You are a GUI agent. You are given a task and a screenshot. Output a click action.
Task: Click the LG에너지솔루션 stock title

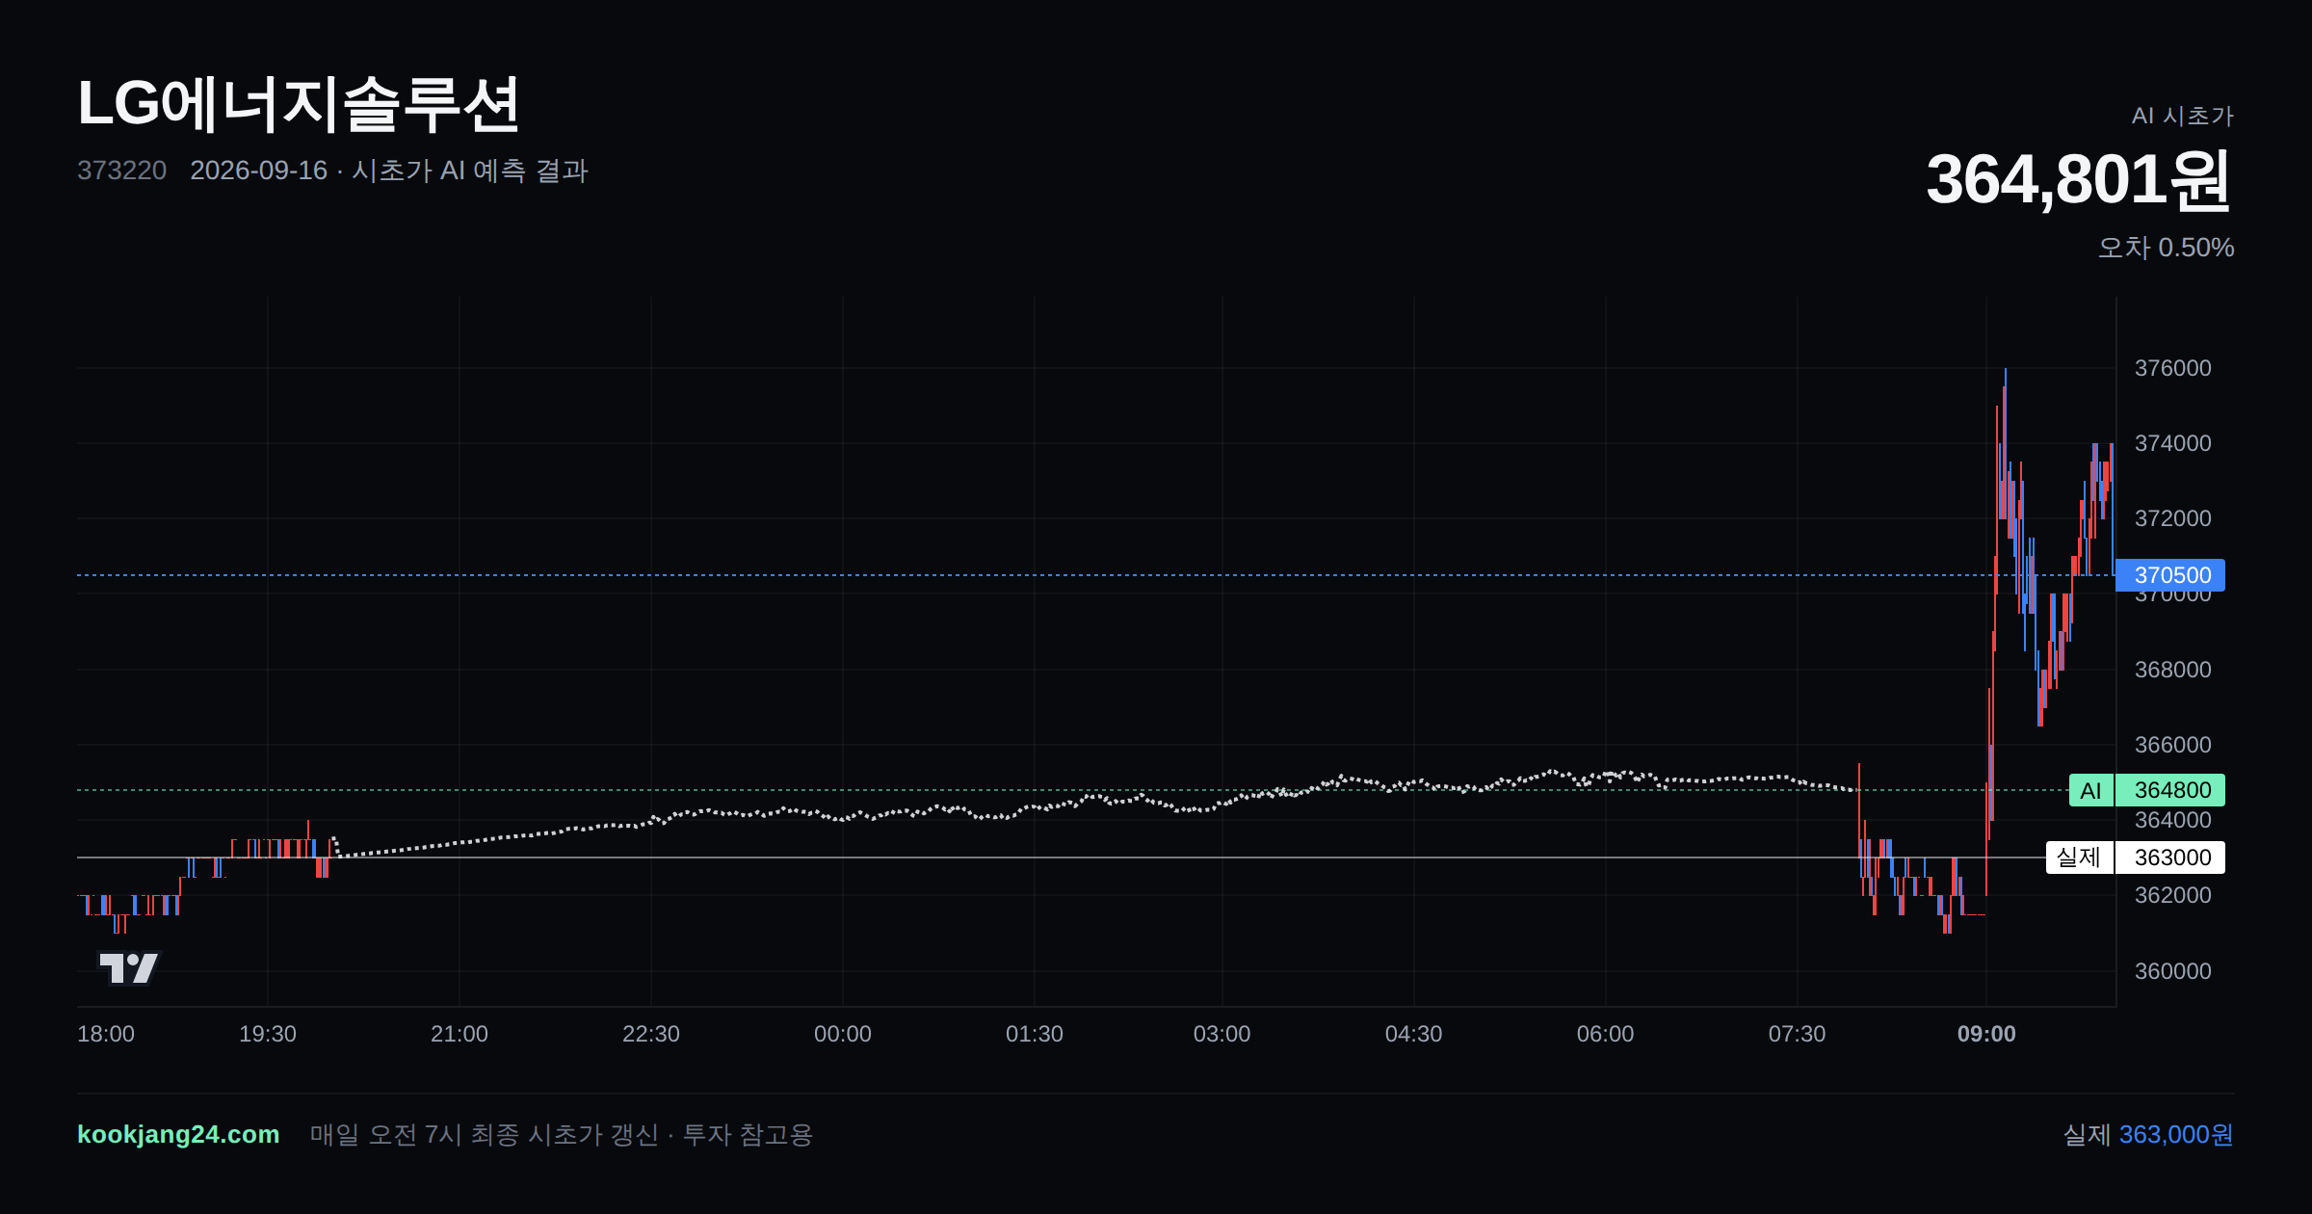299,104
